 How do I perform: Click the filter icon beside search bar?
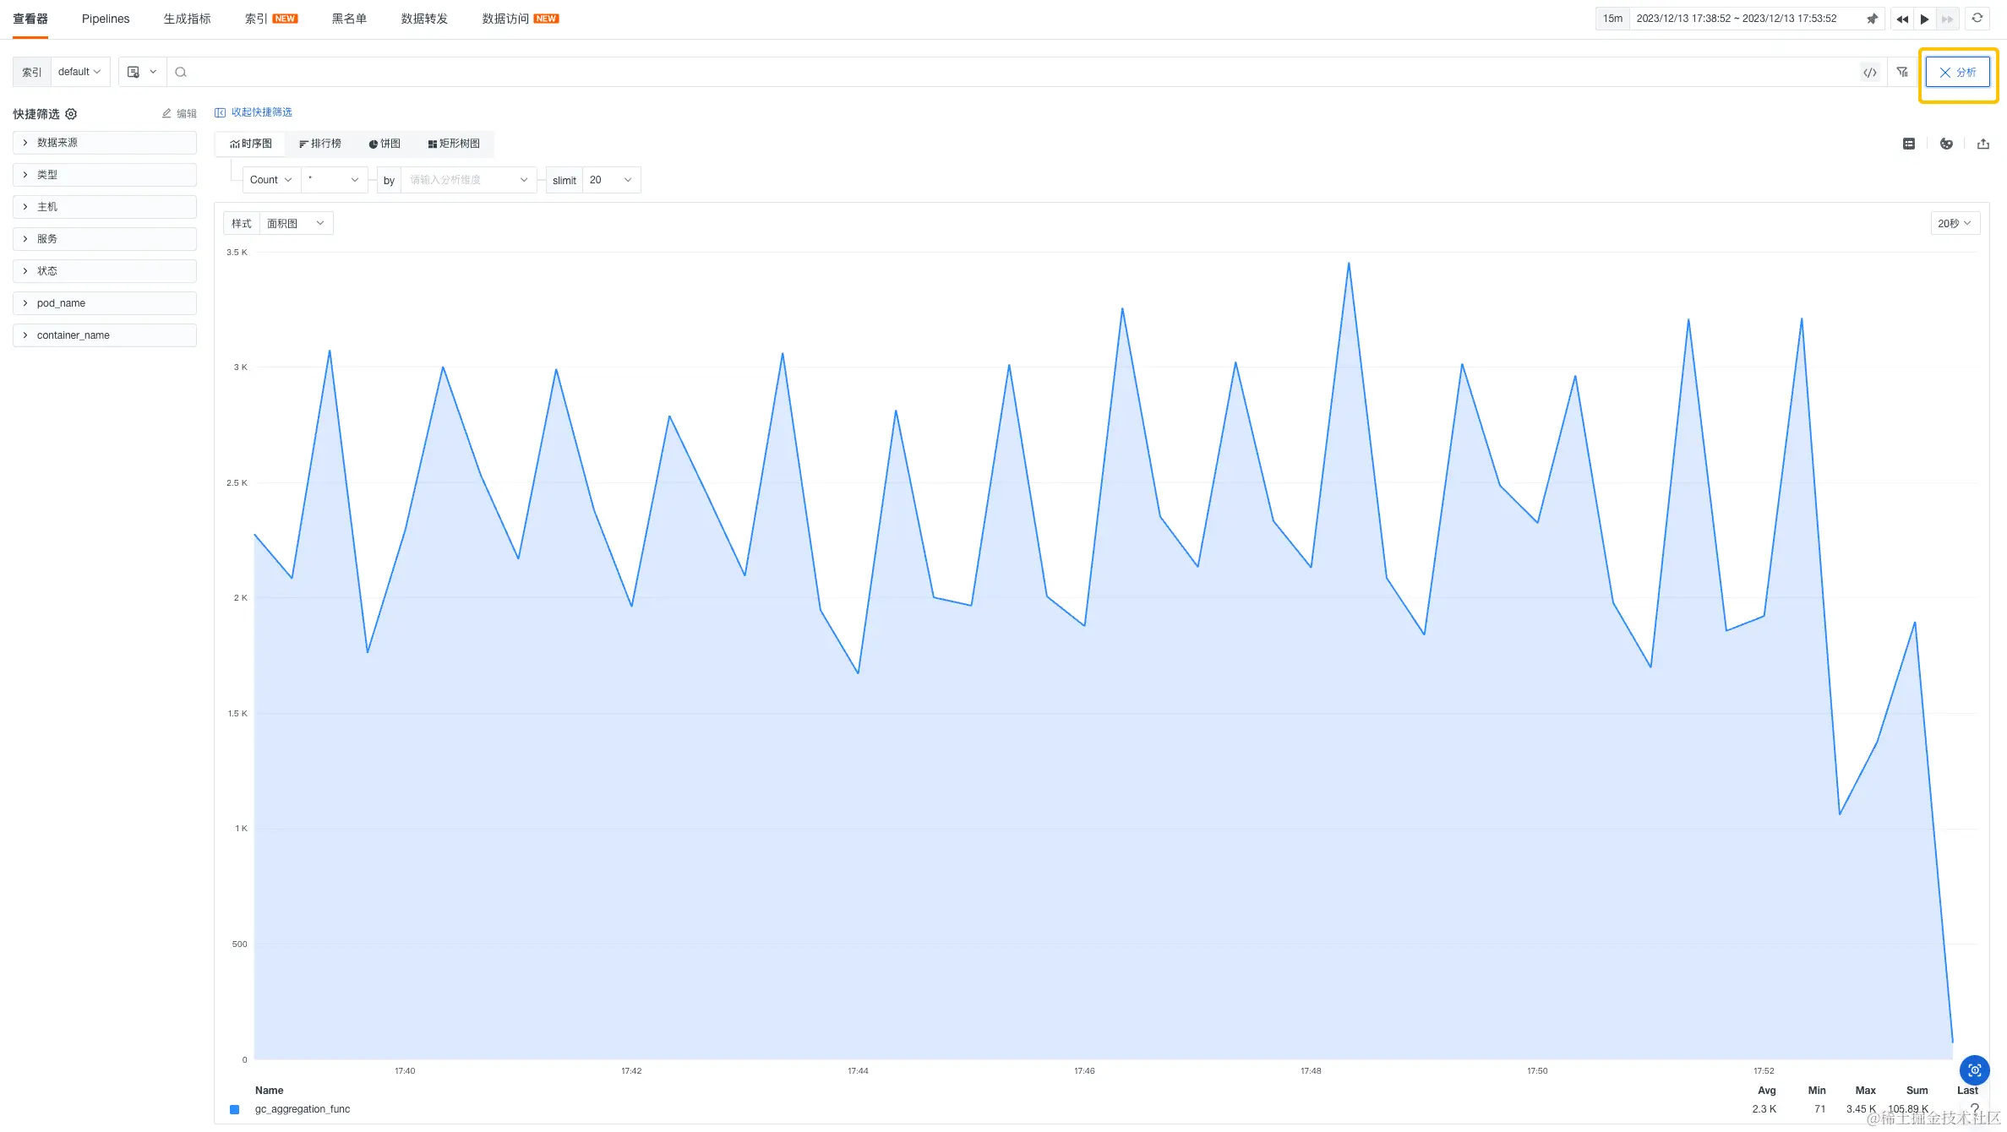pyautogui.click(x=1902, y=73)
